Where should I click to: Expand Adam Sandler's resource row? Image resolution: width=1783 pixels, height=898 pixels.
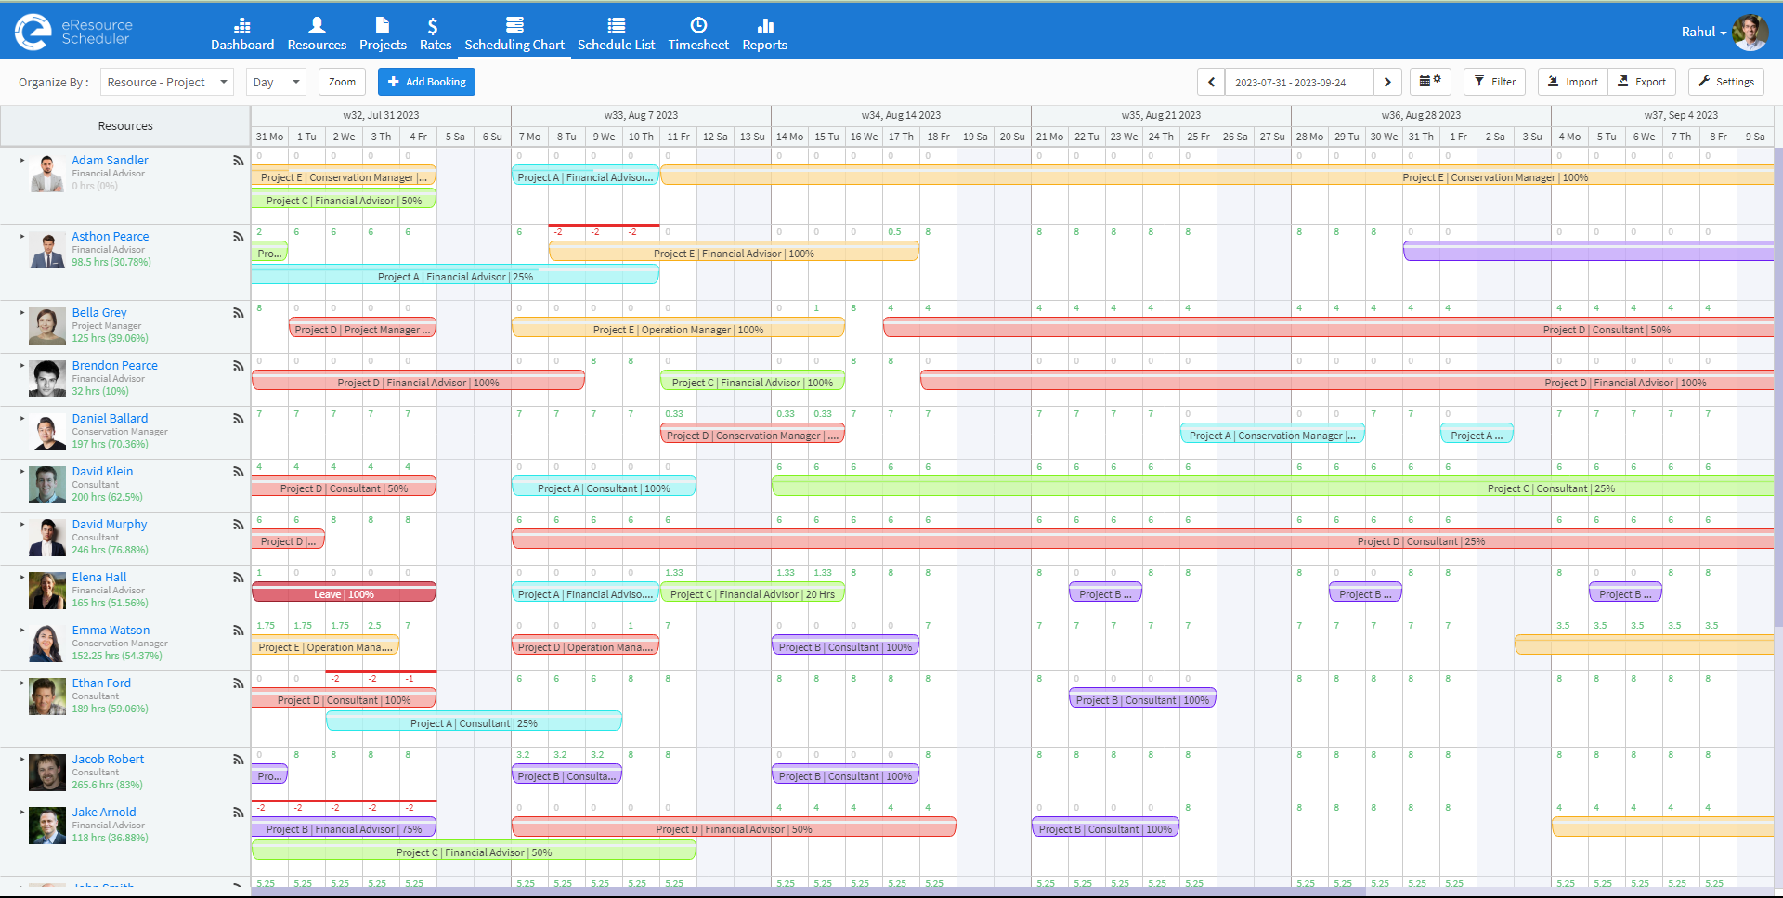tap(22, 160)
